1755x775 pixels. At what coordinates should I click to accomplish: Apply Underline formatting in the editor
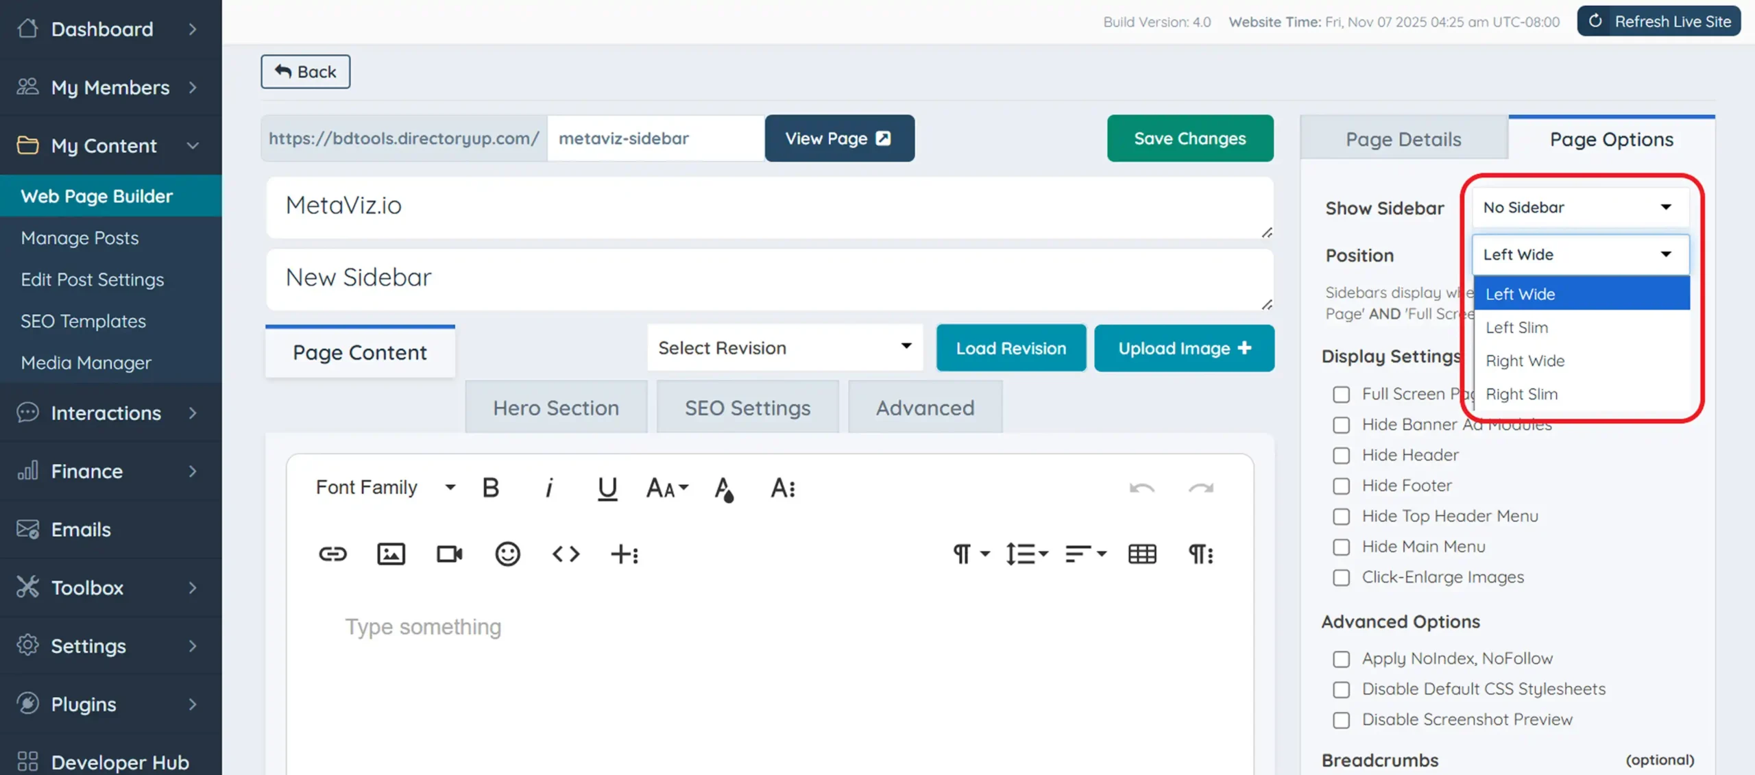[607, 488]
